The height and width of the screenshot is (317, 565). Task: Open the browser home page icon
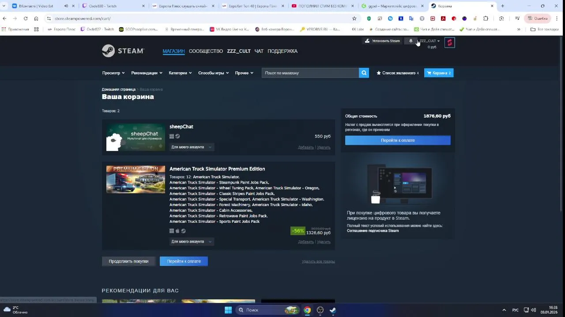tap(36, 18)
